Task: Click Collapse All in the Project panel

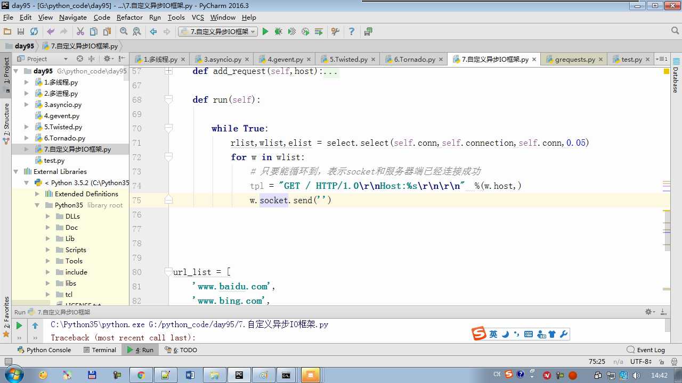Action: (91, 59)
